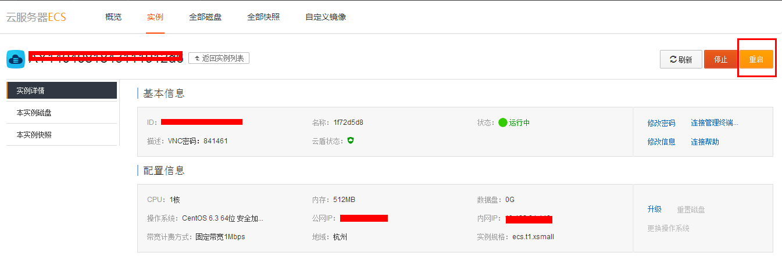Stop the instance with 停止 button
Viewport: 782px width, 256px height.
click(x=720, y=59)
